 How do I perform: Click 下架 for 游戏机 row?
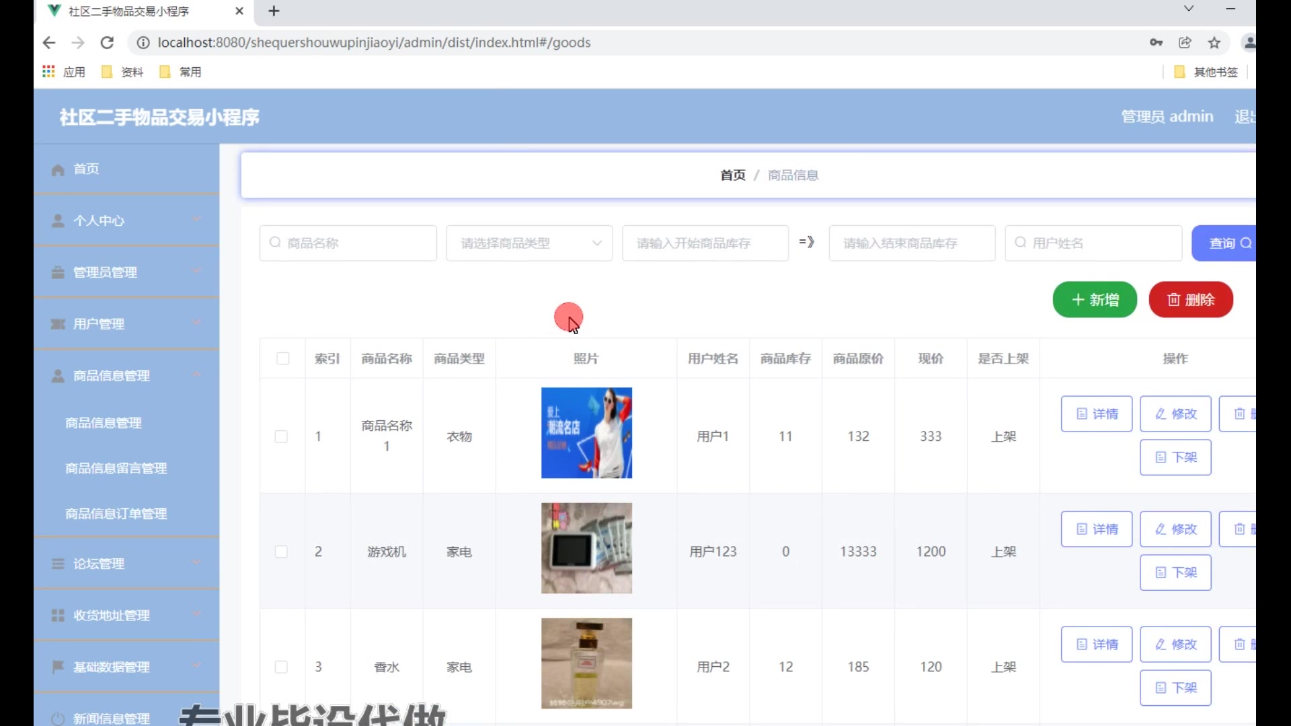pyautogui.click(x=1175, y=573)
